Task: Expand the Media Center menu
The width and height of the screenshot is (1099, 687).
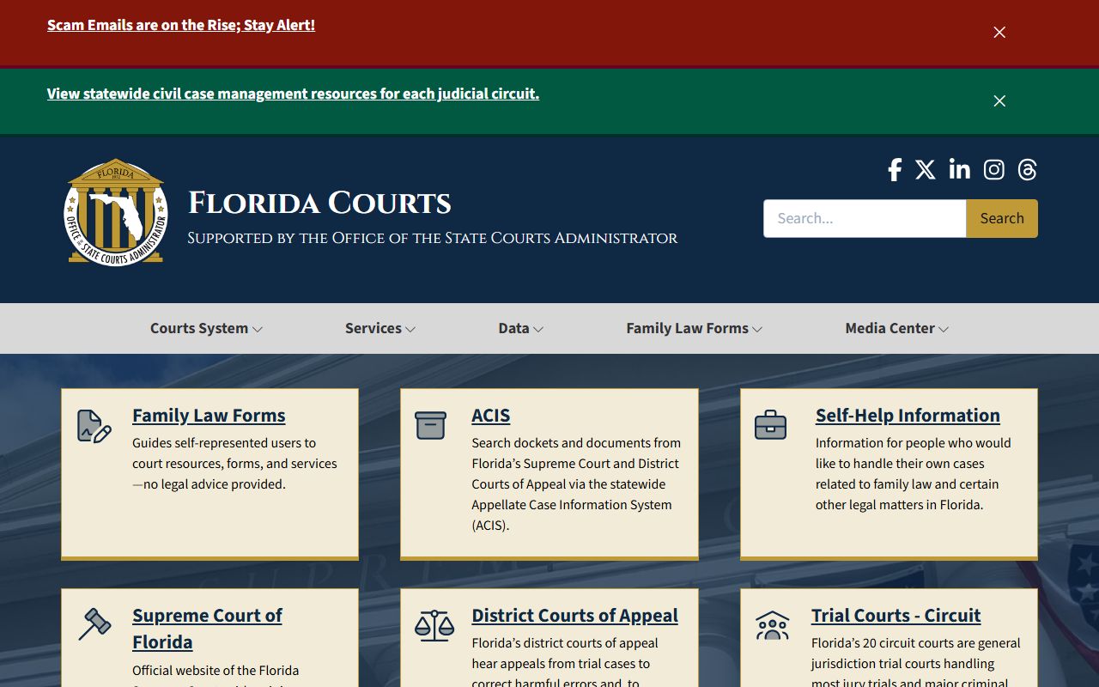Action: (x=896, y=328)
